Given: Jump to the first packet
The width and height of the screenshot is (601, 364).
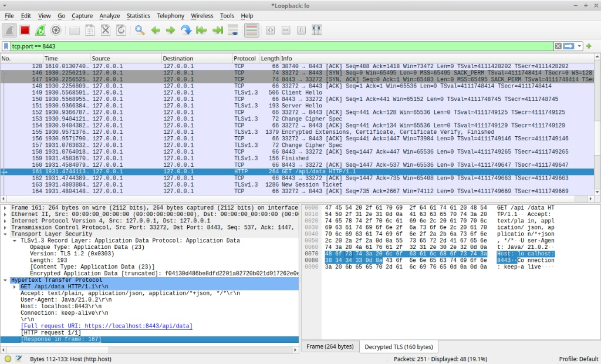Looking at the screenshot, I should coord(202,30).
